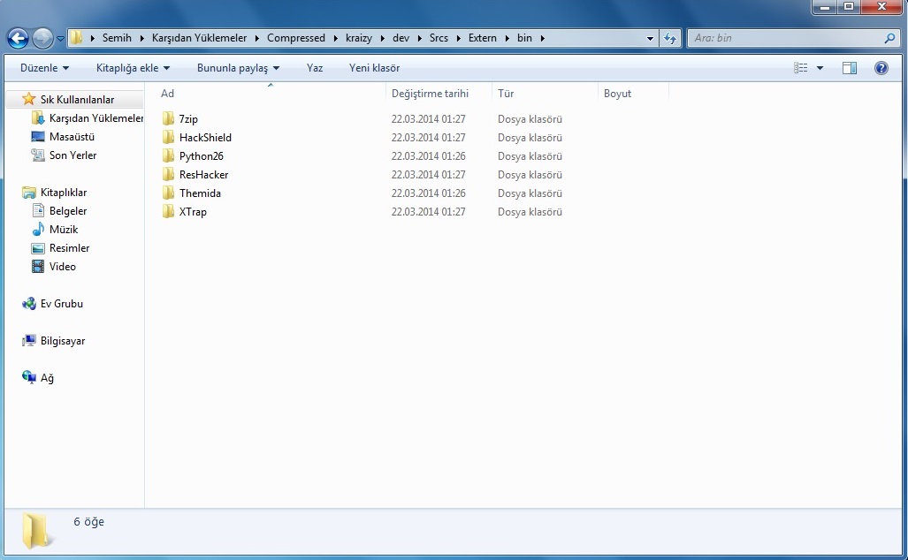The width and height of the screenshot is (908, 560).
Task: Go to Srcs in the address path
Action: [439, 38]
